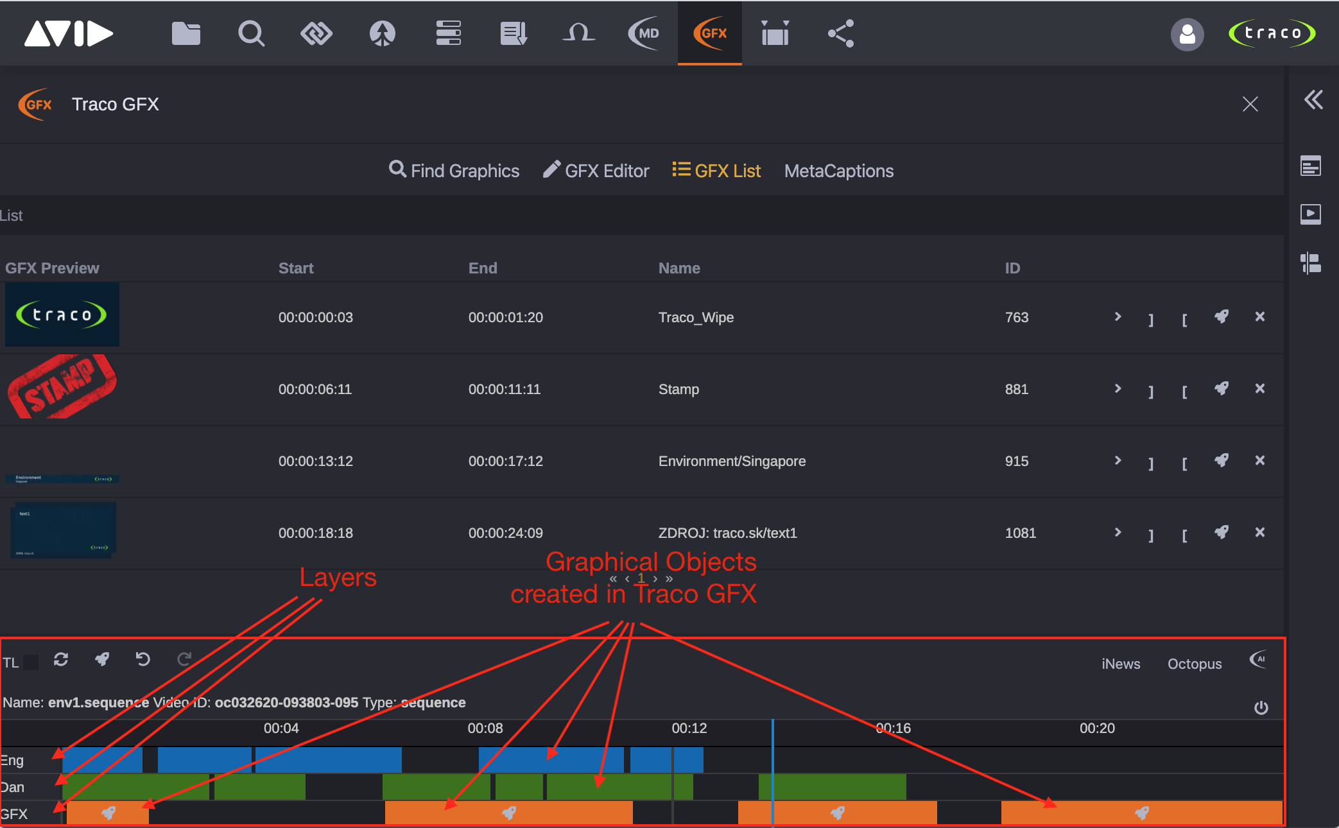Click the Octopus button

1195,664
